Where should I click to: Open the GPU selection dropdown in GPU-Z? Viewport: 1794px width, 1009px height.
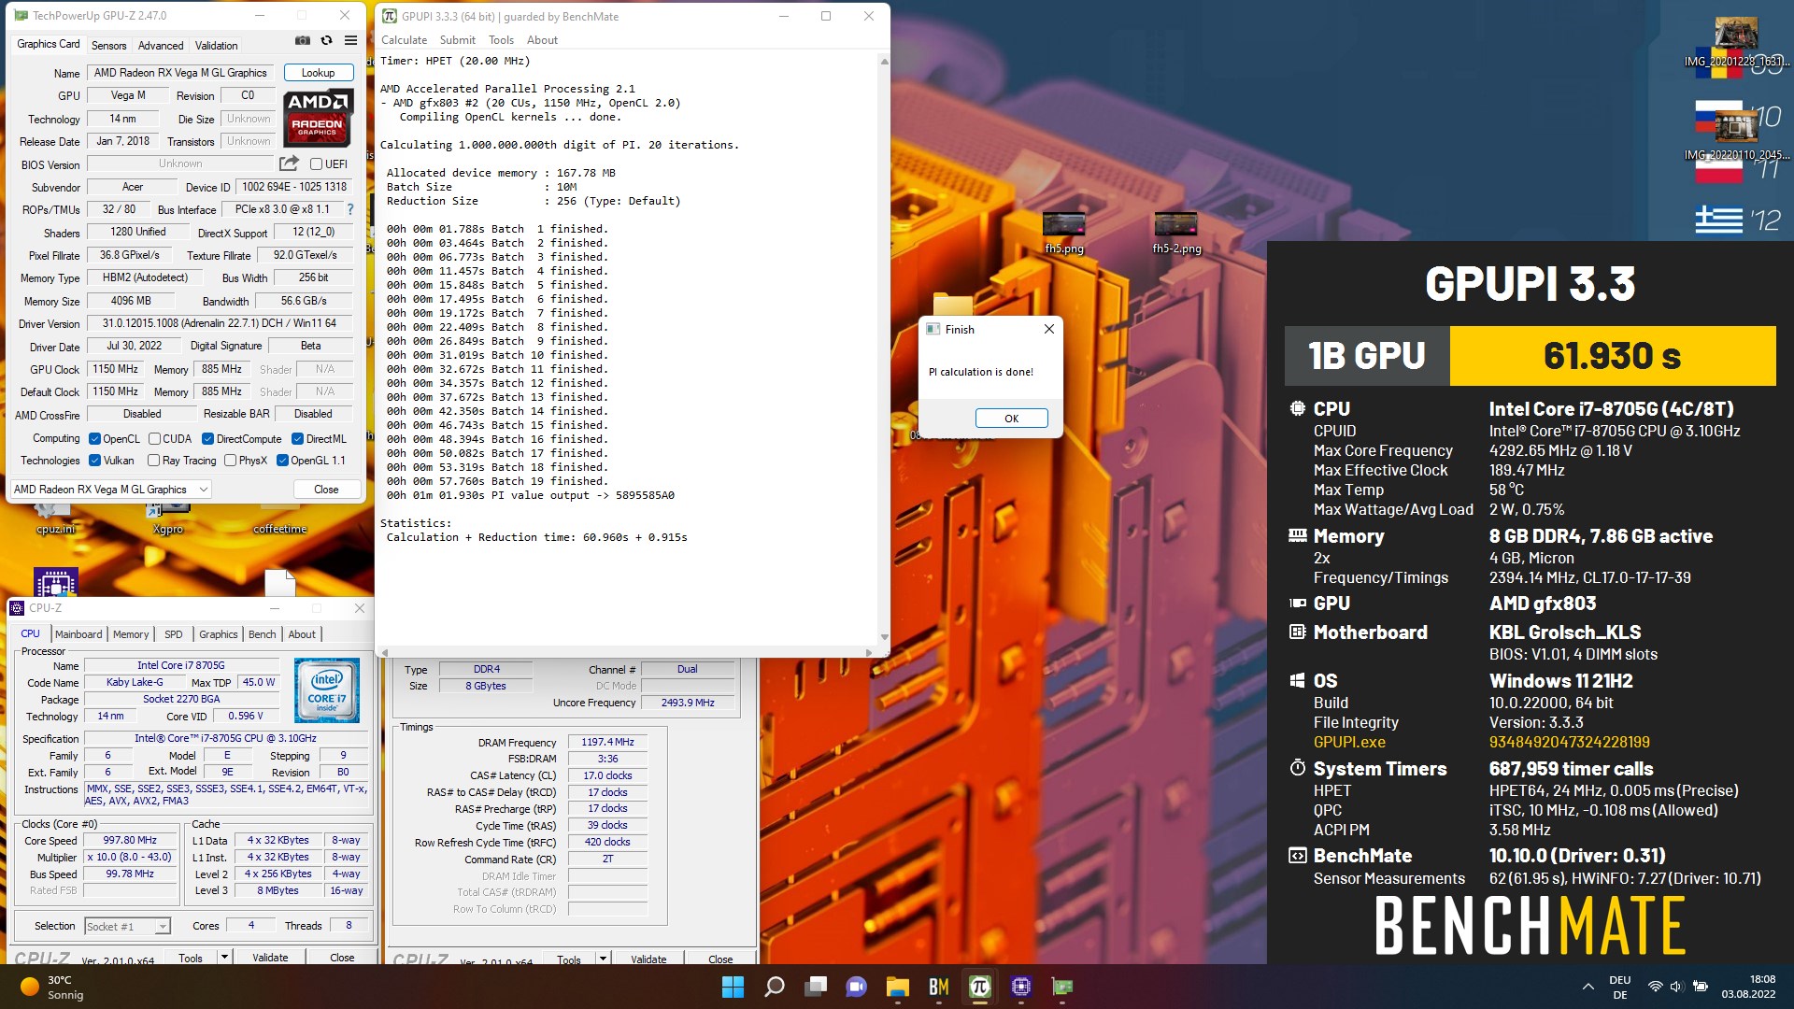tap(110, 490)
